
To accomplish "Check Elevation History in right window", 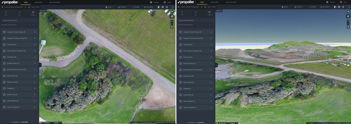I will point(180,64).
